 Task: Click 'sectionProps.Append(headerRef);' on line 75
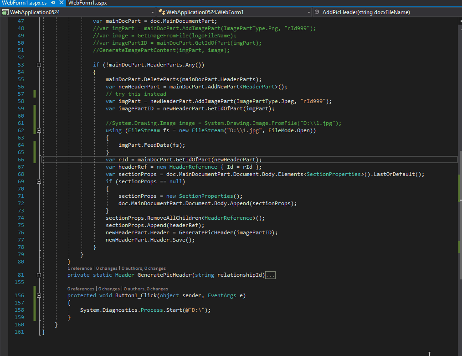155,226
